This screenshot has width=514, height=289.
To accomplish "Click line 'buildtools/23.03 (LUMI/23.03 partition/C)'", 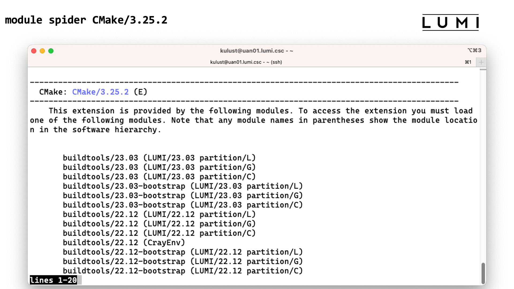I will click(159, 177).
